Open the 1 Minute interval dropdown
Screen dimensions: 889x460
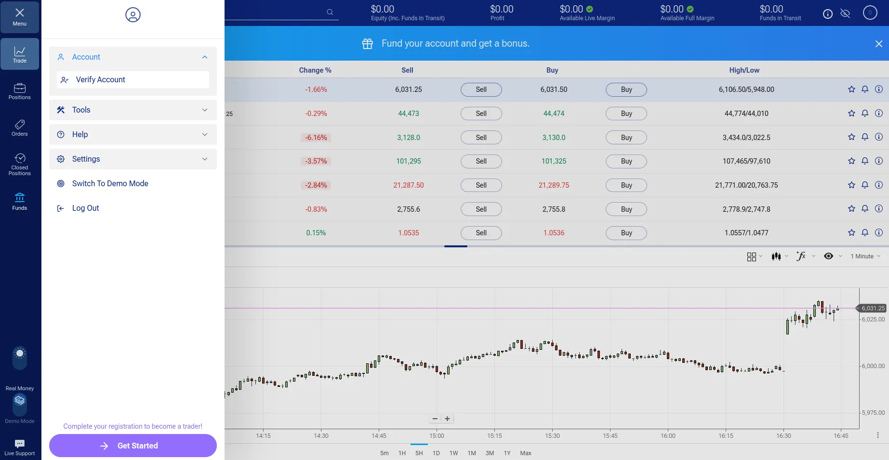click(865, 256)
